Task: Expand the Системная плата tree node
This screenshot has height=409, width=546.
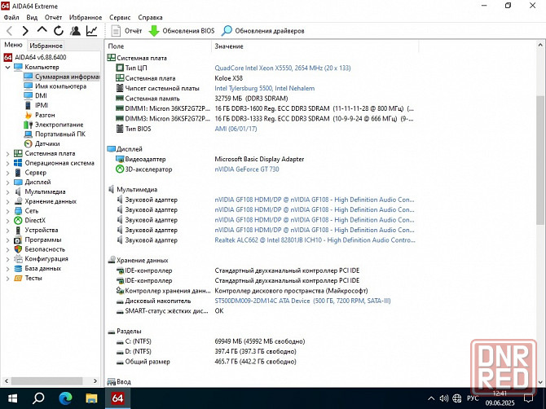Action: (7, 153)
